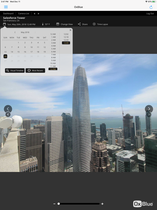
Task: Click the Share icon
Action: pyautogui.click(x=79, y=24)
